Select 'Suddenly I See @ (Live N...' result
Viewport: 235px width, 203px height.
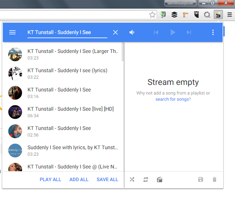(x=63, y=167)
